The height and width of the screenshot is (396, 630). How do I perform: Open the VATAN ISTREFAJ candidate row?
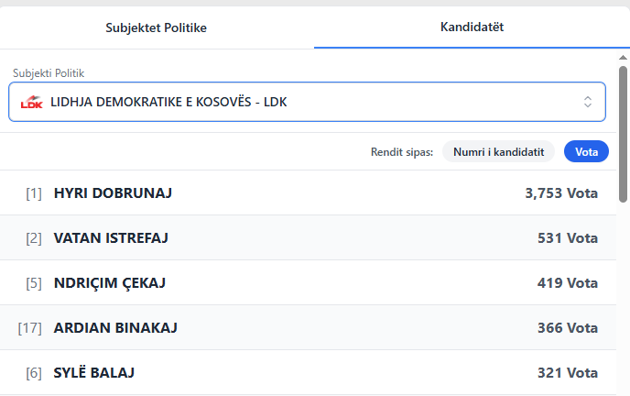coord(111,238)
